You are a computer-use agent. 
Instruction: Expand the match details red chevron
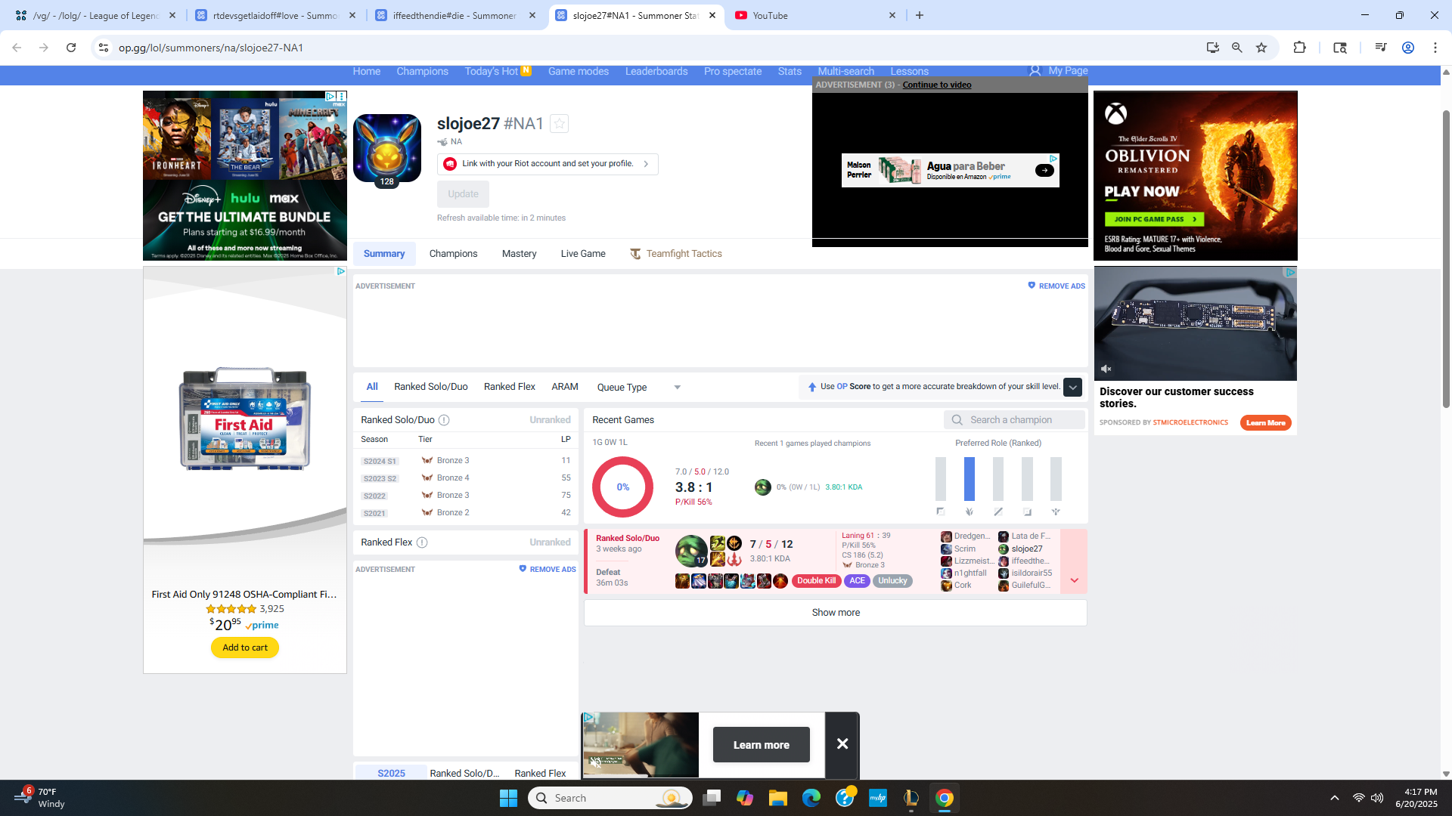(1074, 580)
